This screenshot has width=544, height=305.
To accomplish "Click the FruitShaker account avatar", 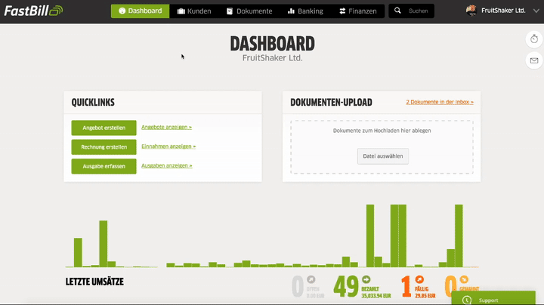I will 471,11.
